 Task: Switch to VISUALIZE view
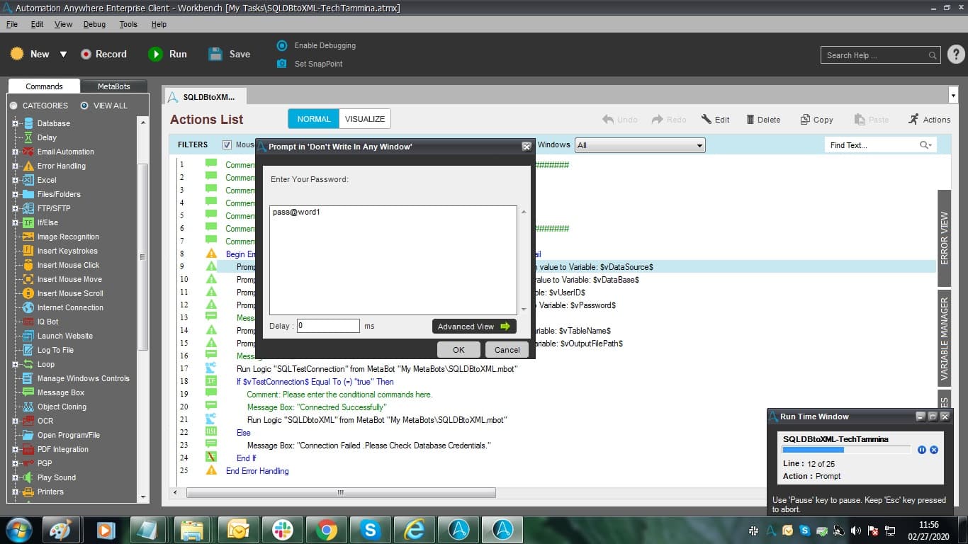pos(365,119)
